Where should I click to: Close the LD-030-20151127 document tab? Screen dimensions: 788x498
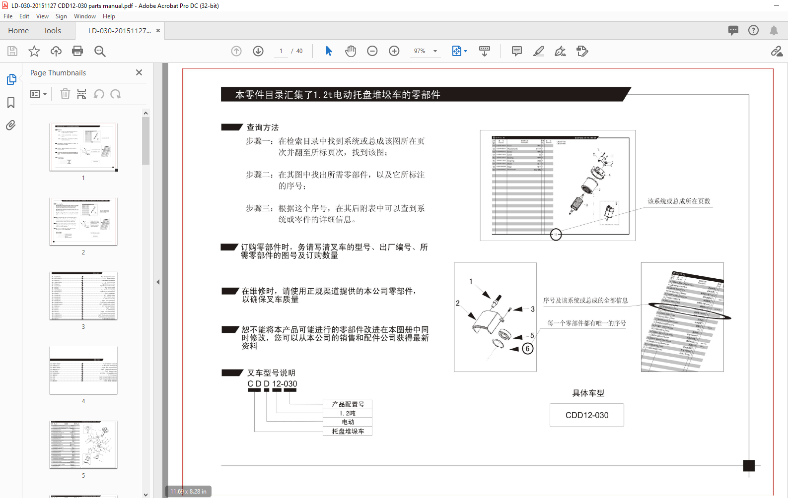(158, 30)
